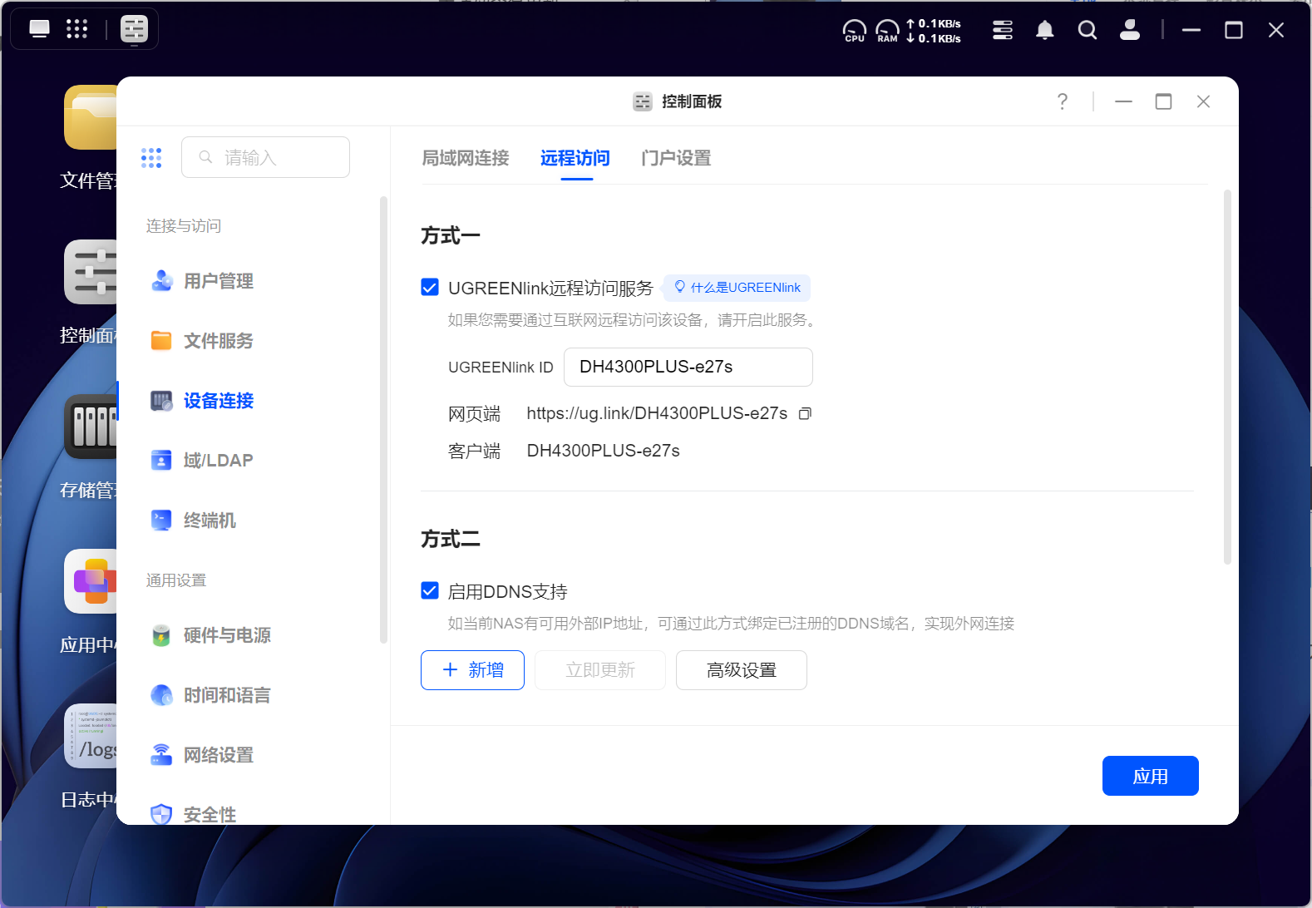Screen dimensions: 1312x908
Task: Click the Control Panel taskbar icon
Action: pos(134,29)
